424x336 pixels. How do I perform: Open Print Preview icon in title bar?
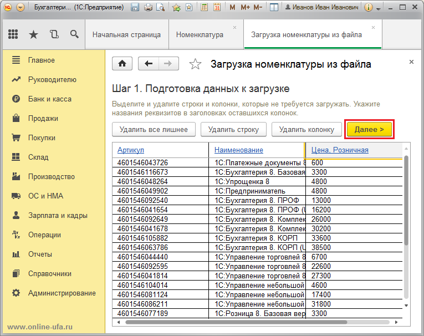pyautogui.click(x=161, y=7)
